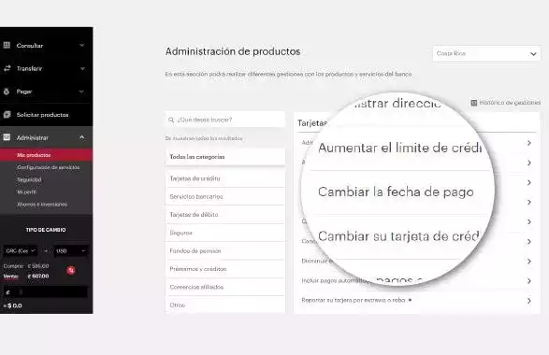Click the Tarjetas section heading
This screenshot has width=549, height=355.
click(312, 123)
